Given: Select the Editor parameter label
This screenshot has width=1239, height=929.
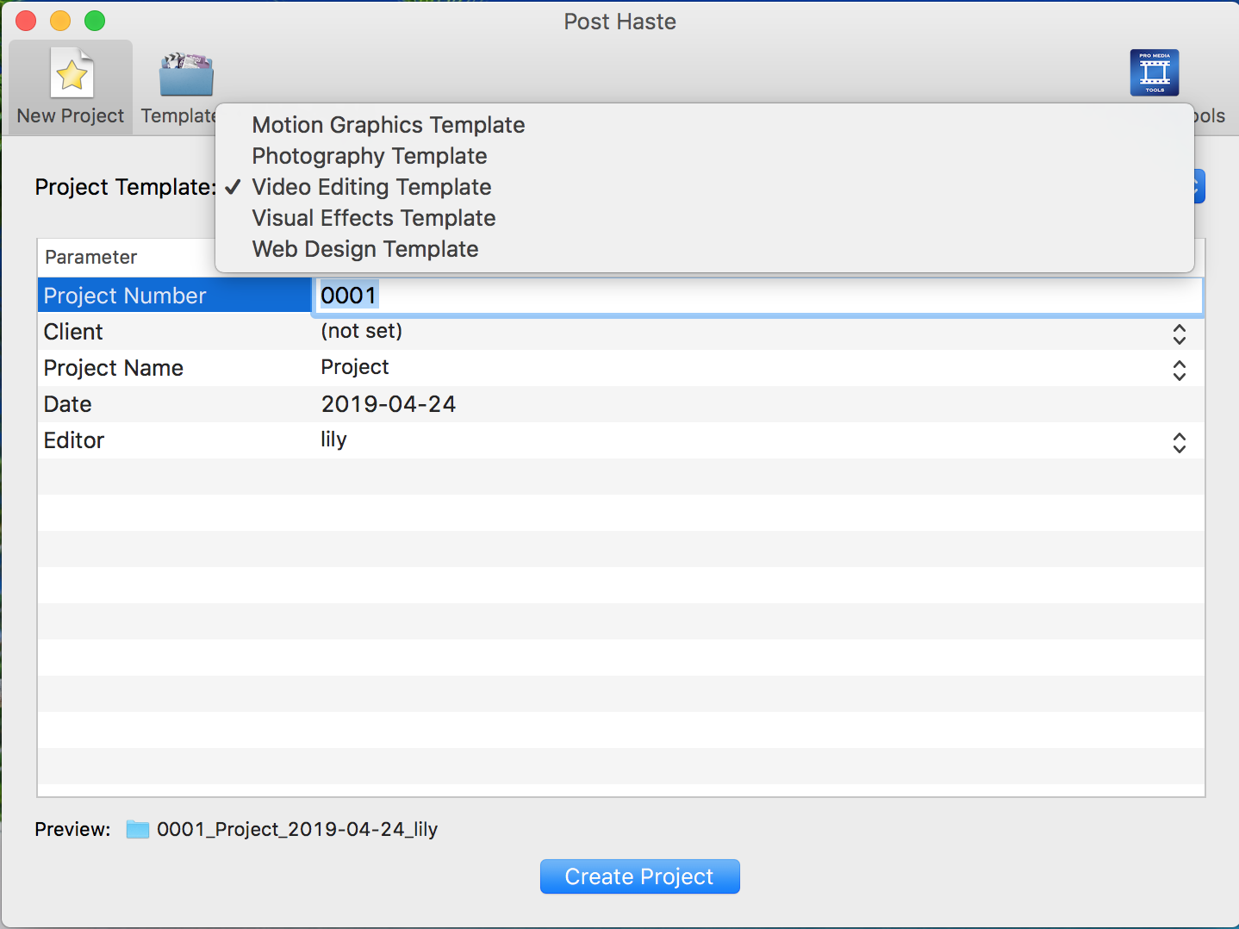Looking at the screenshot, I should click(x=73, y=440).
